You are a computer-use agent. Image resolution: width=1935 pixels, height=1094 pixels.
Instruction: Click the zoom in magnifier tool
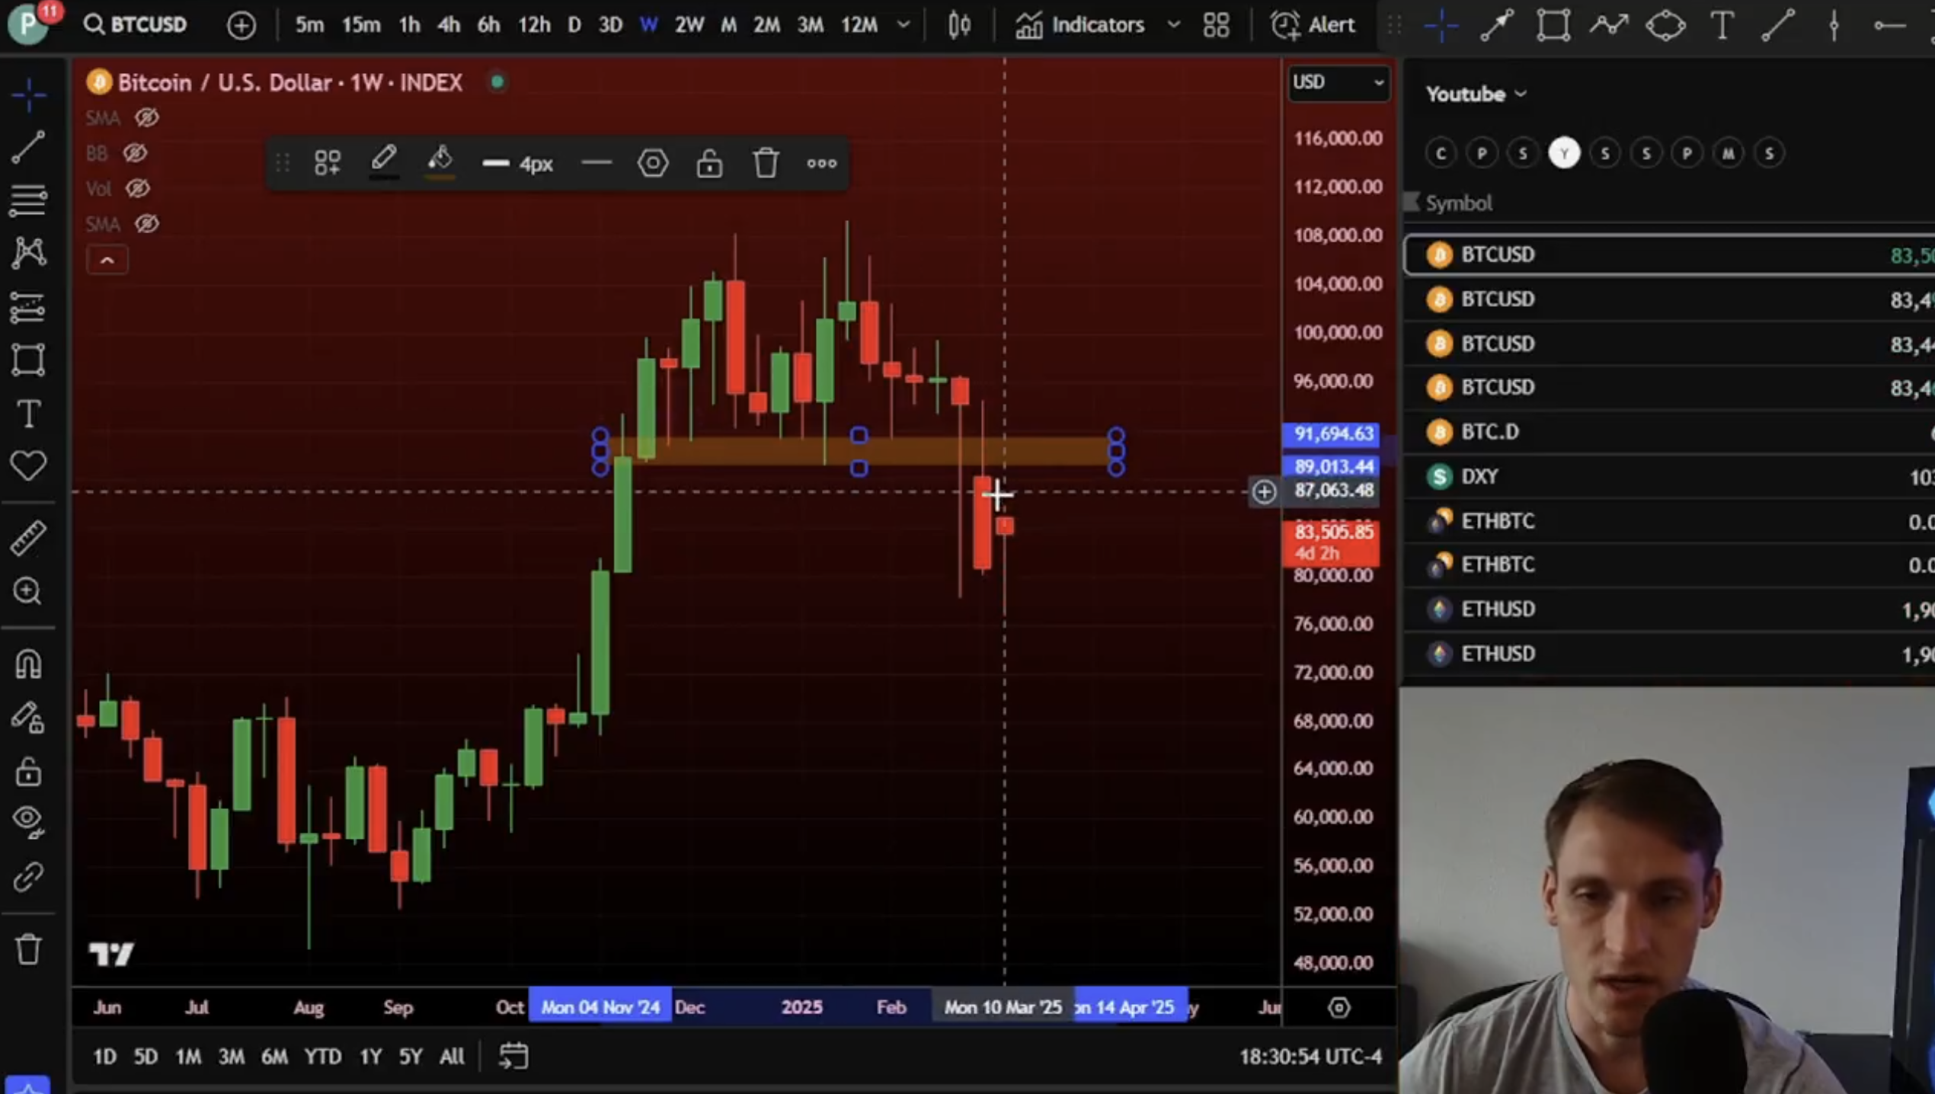click(28, 591)
